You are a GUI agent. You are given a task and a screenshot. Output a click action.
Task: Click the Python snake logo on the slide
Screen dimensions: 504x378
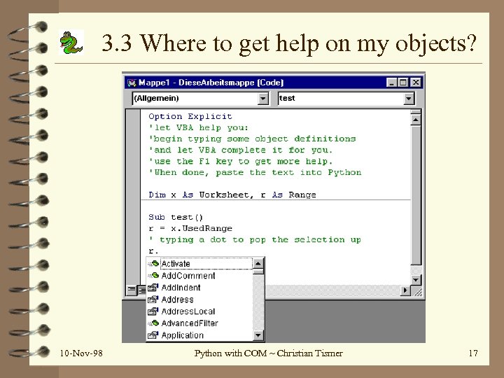coord(71,42)
